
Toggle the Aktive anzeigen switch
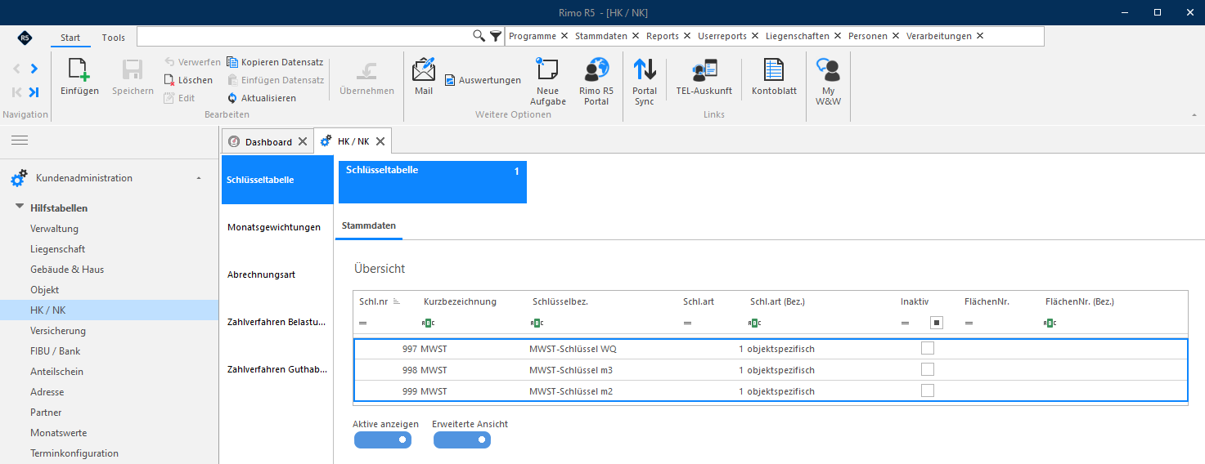382,439
